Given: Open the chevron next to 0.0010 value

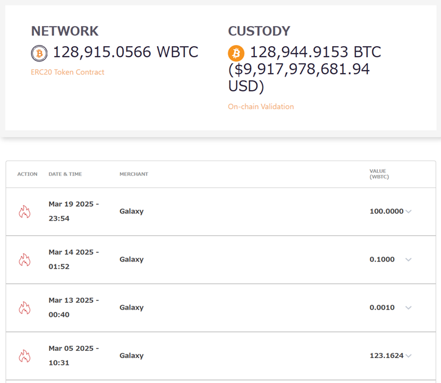Looking at the screenshot, I should pyautogui.click(x=408, y=308).
